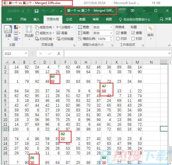Toggle 网格线 打印 checkbox
The height and width of the screenshot is (165, 172).
click(118, 39)
